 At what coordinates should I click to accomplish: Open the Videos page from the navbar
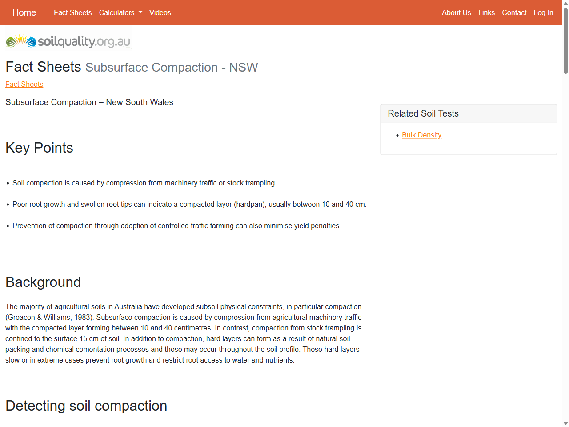pyautogui.click(x=160, y=12)
